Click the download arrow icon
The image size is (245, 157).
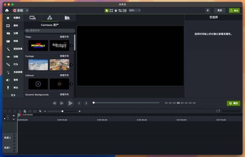[207, 10]
